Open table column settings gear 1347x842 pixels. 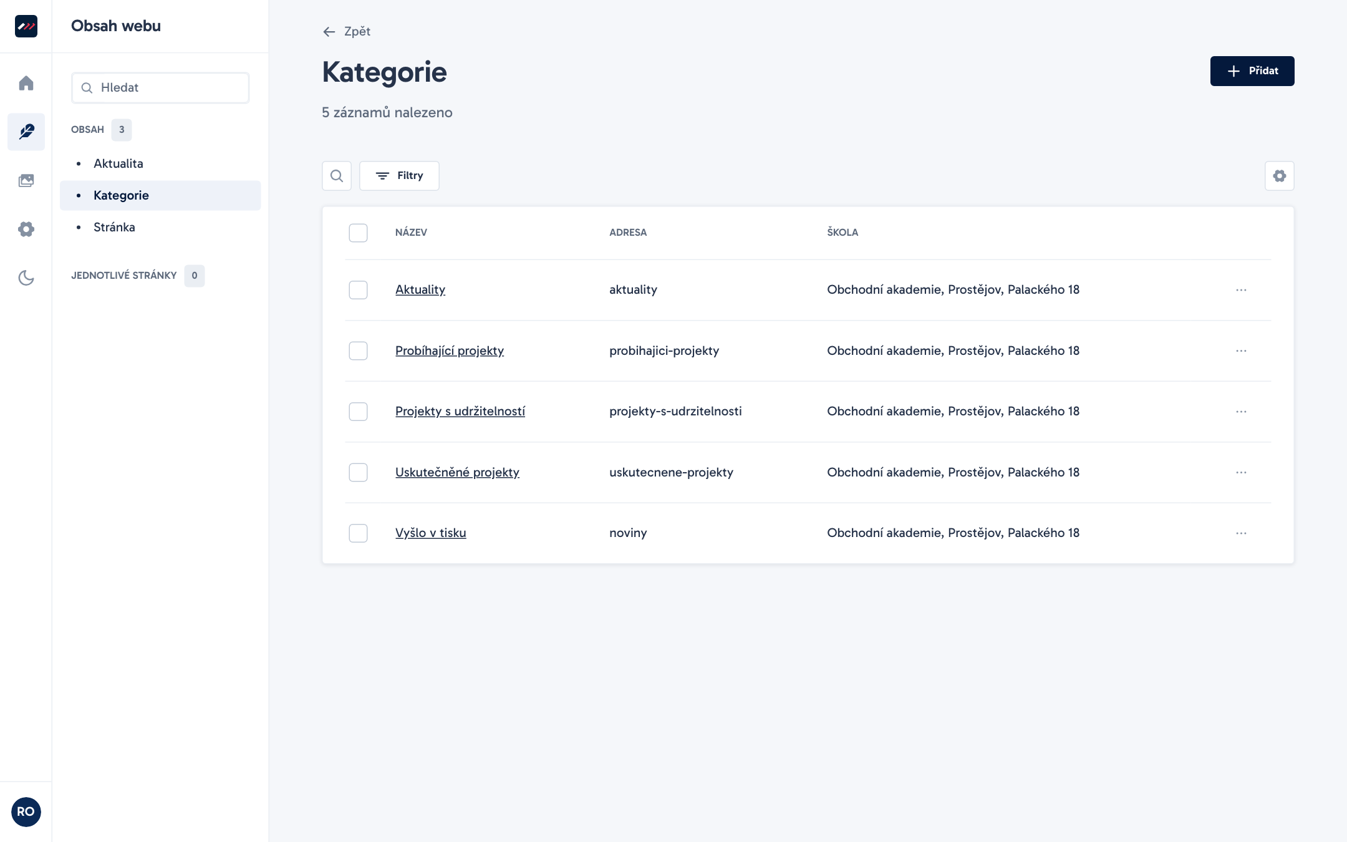coord(1280,176)
